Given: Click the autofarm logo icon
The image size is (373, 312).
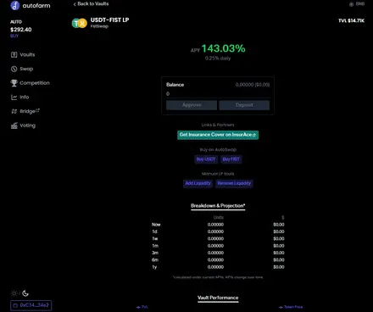Looking at the screenshot, I should [x=15, y=5].
